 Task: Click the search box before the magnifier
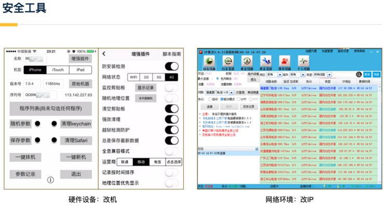click(344, 74)
